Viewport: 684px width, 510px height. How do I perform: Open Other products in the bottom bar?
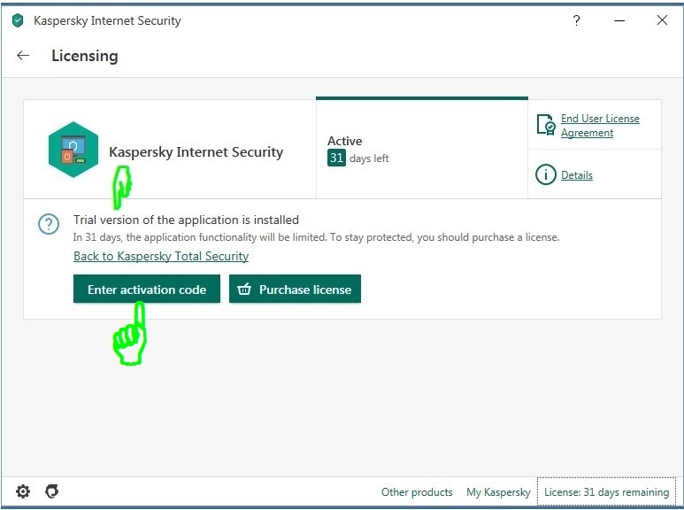[x=417, y=492]
